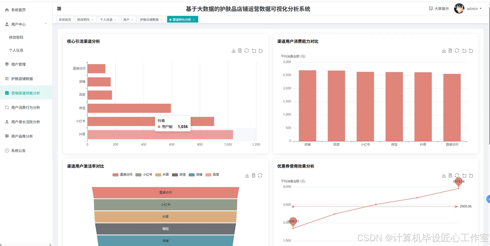Screen dimensions: 490x246
Task: Close the 渠道转化分析 tab
Action: pos(194,20)
